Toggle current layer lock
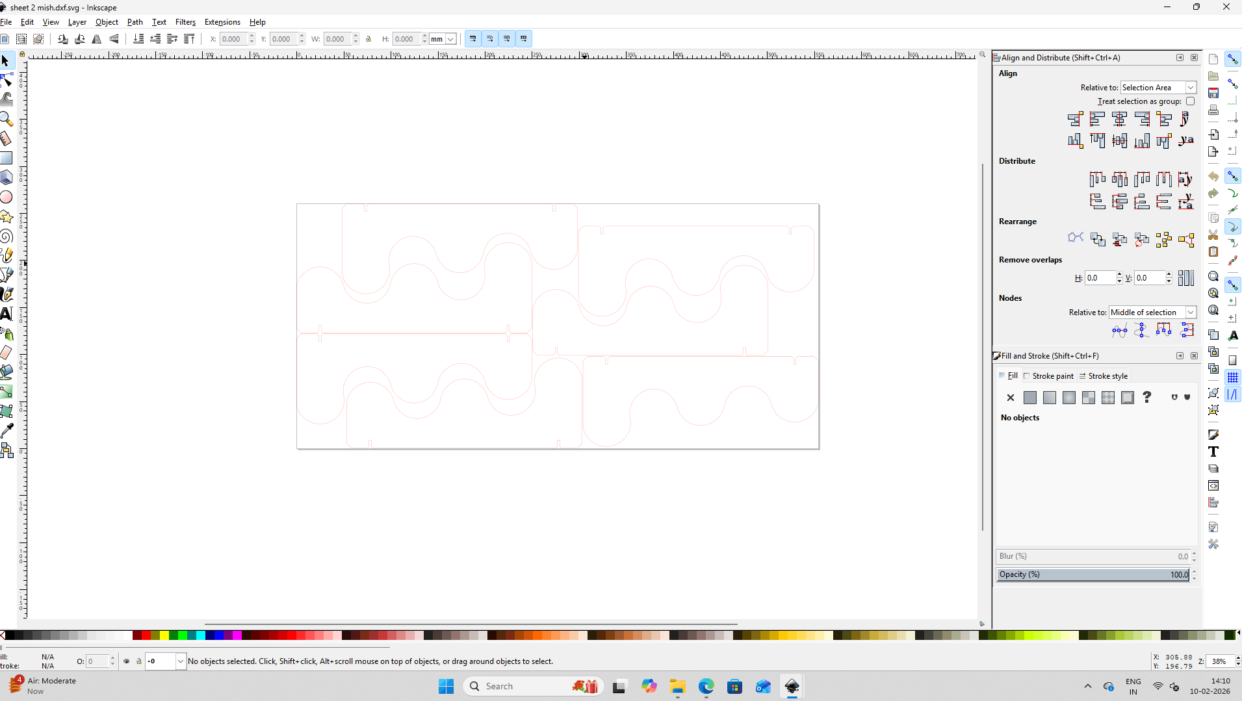 (138, 661)
